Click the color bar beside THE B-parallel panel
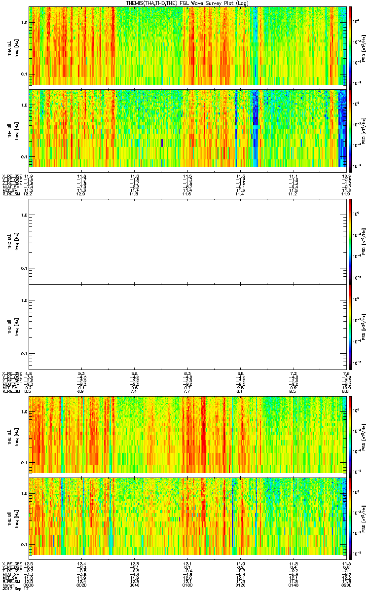This screenshot has width=370, height=592. click(x=350, y=518)
